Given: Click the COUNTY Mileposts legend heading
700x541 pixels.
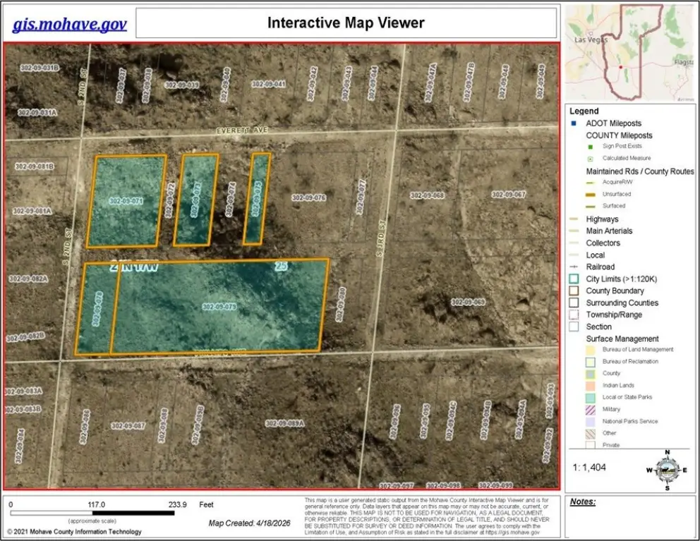Looking at the screenshot, I should tap(619, 135).
